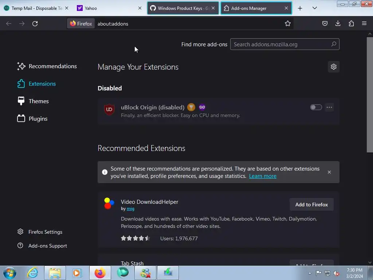The image size is (373, 280).
Task: Click the uBlock Origin recommended trophy badge
Action: coord(191,108)
